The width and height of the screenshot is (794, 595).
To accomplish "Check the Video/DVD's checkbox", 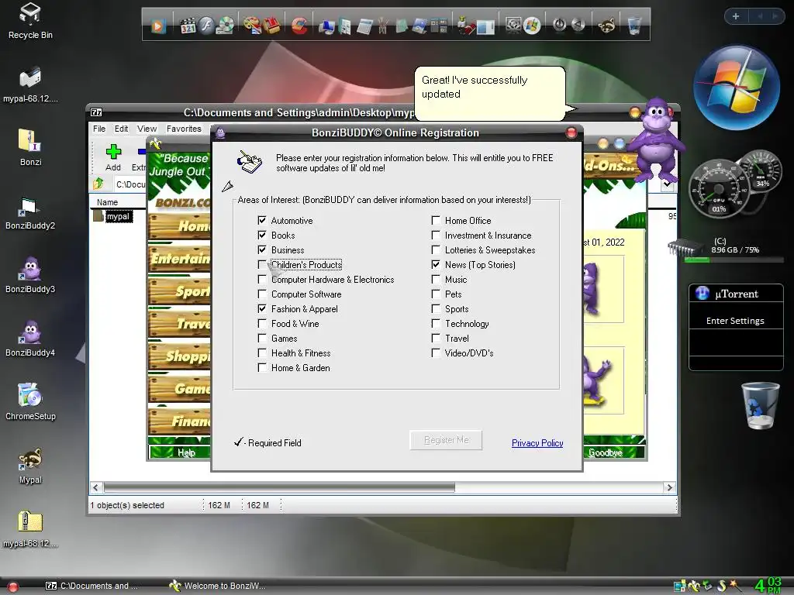I will pyautogui.click(x=436, y=353).
